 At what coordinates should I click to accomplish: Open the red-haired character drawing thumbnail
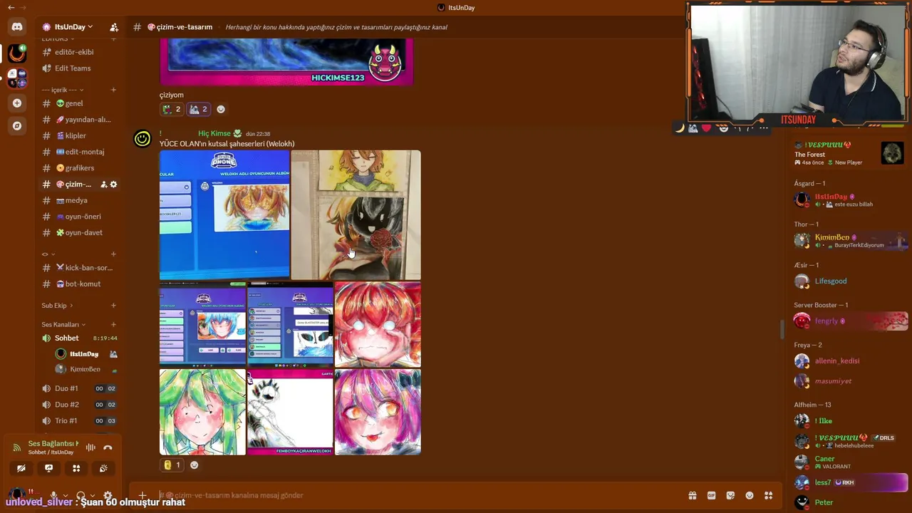[378, 324]
